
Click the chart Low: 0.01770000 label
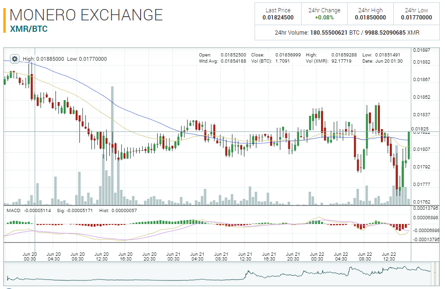click(87, 59)
